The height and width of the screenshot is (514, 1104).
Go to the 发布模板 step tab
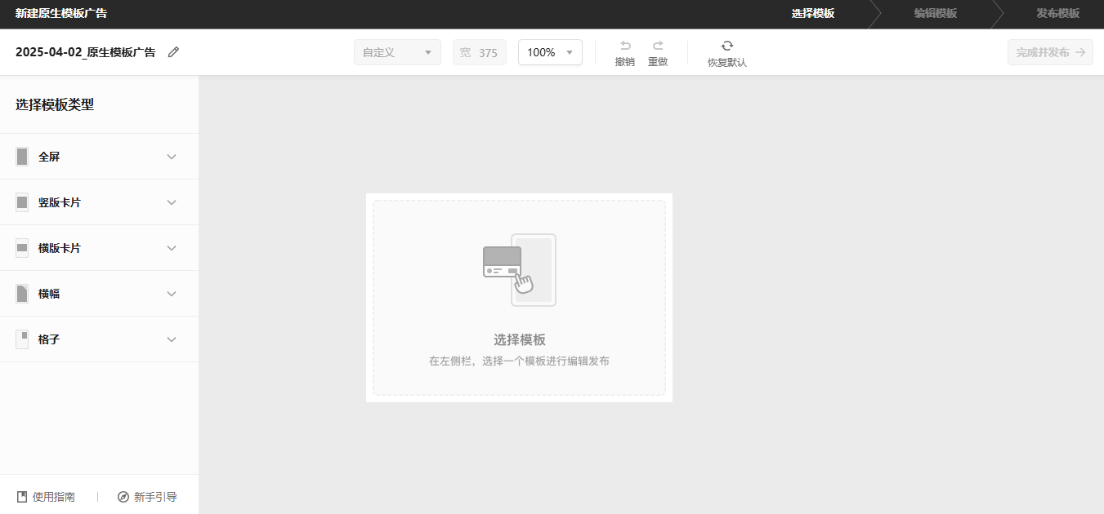[1057, 14]
